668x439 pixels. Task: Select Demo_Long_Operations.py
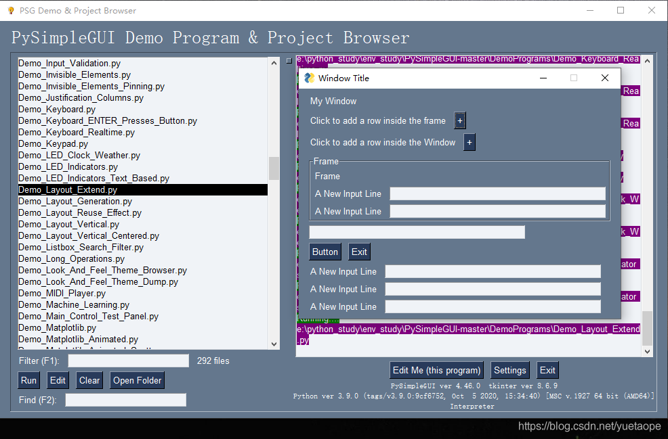click(143, 258)
